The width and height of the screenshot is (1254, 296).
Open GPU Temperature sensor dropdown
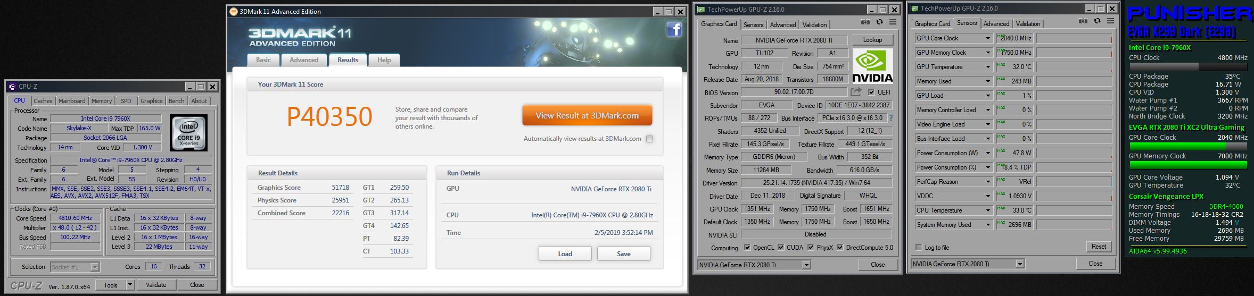(988, 67)
